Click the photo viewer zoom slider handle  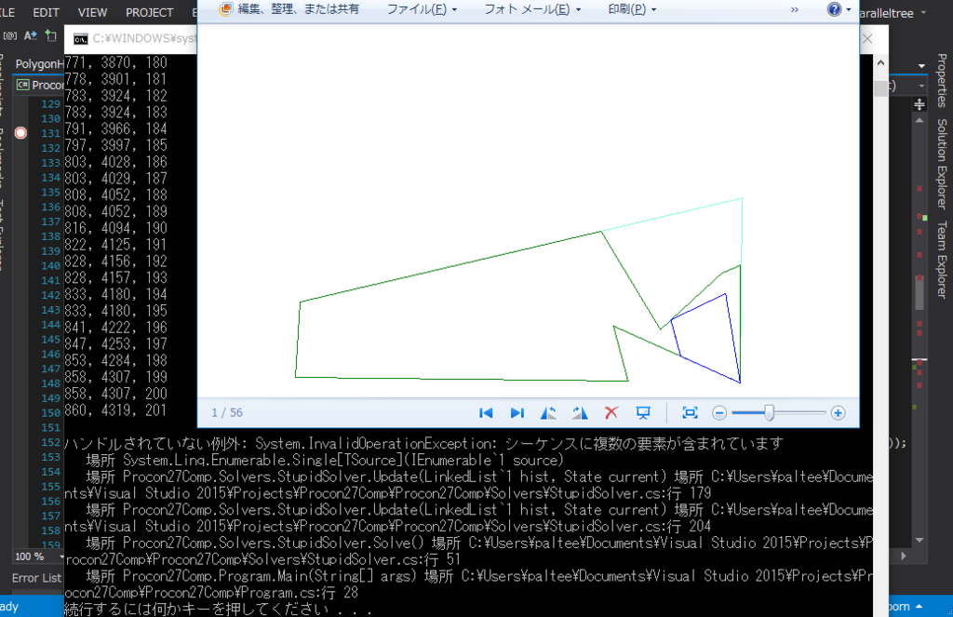click(769, 412)
